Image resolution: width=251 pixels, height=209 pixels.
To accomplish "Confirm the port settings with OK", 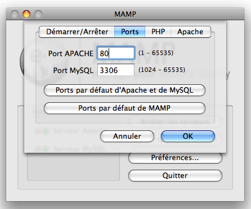I will click(x=188, y=136).
